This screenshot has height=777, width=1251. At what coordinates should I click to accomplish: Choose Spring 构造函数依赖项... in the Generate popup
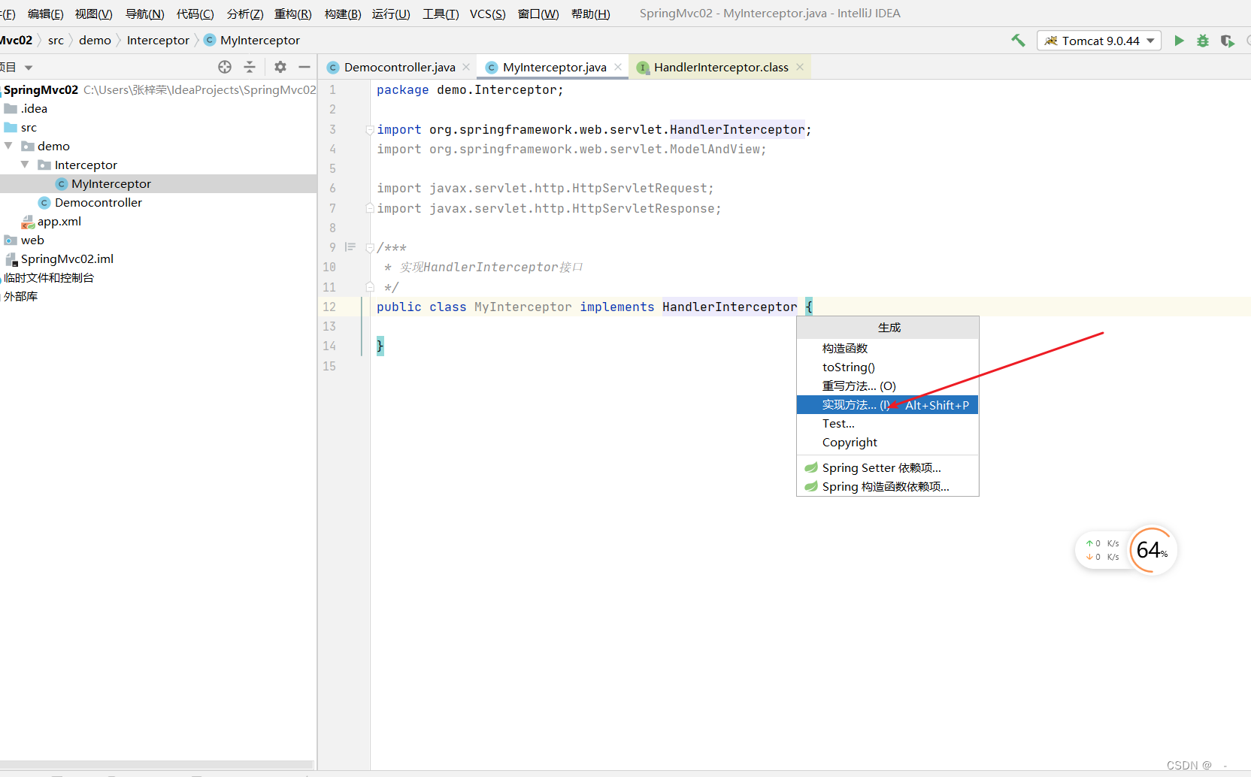887,487
